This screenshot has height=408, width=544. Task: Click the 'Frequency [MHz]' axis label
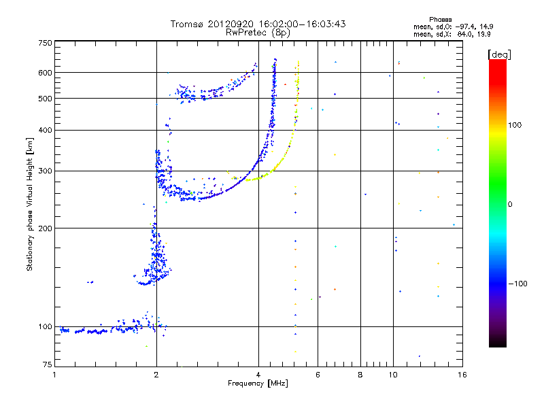(x=258, y=384)
